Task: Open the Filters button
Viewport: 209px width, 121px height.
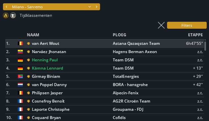Action: (187, 25)
